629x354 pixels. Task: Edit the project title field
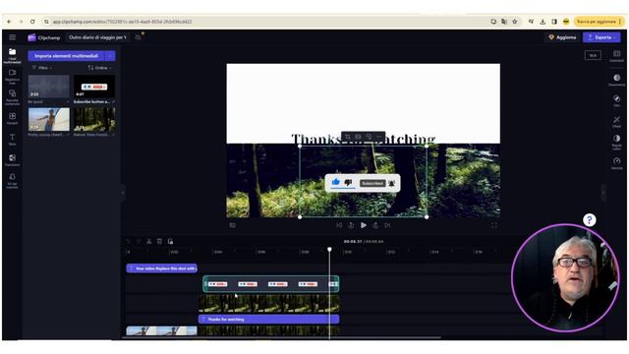pyautogui.click(x=97, y=37)
